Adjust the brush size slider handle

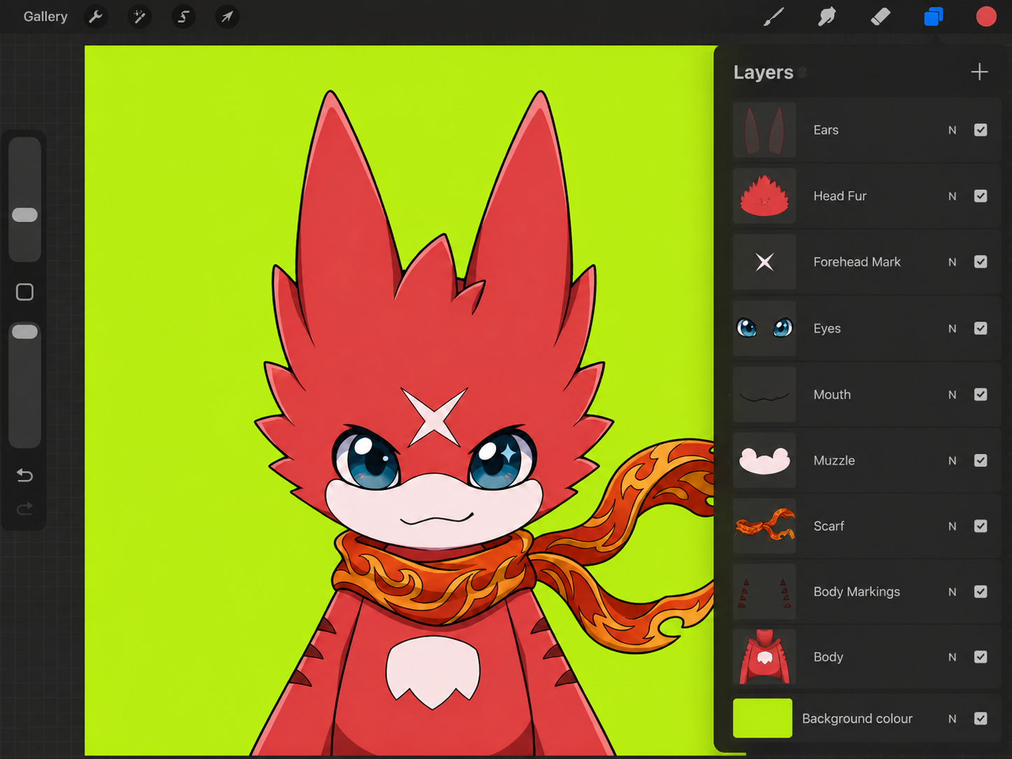25,215
